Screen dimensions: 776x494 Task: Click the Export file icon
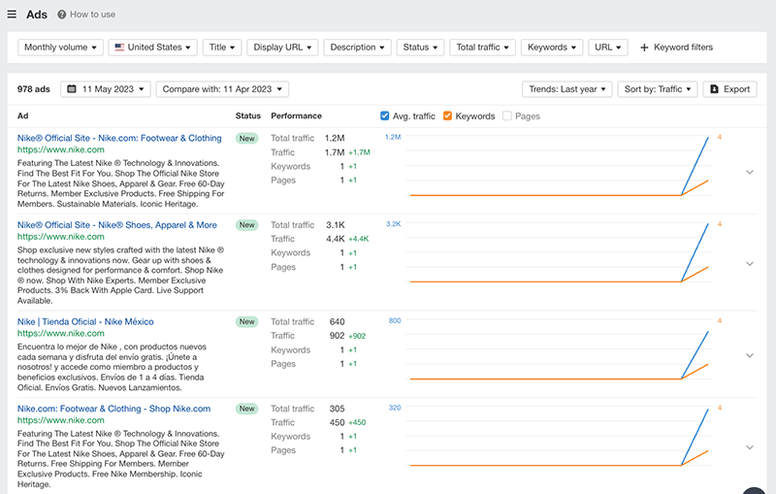(x=714, y=89)
